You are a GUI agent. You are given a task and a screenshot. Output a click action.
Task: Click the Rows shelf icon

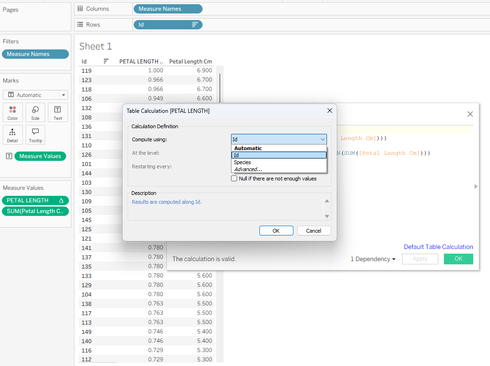(x=80, y=24)
